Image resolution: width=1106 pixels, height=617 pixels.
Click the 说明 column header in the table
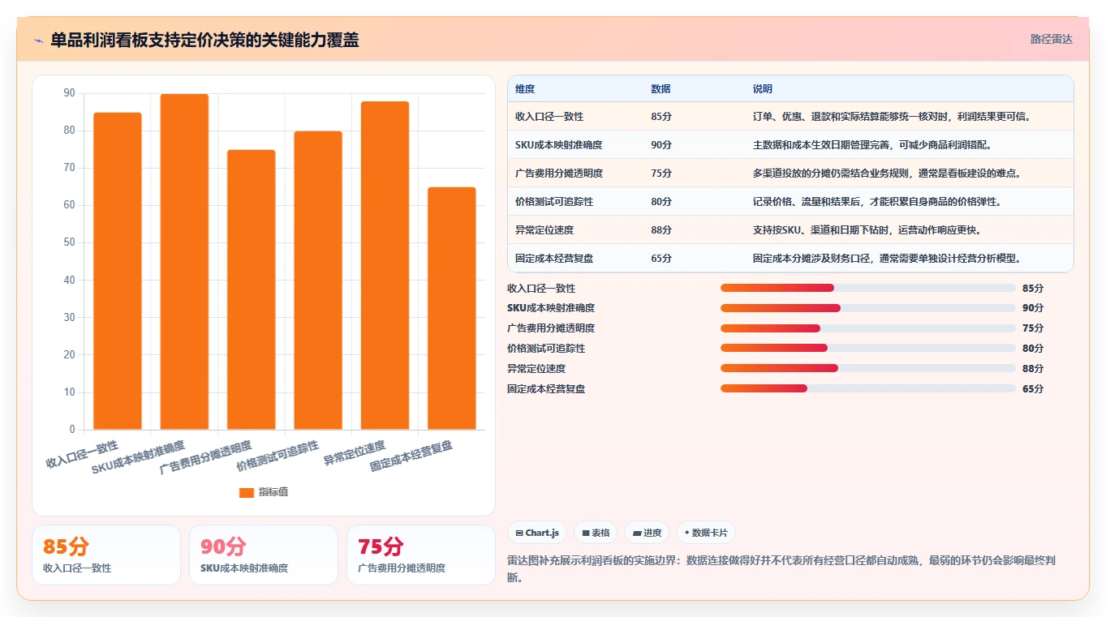[763, 89]
